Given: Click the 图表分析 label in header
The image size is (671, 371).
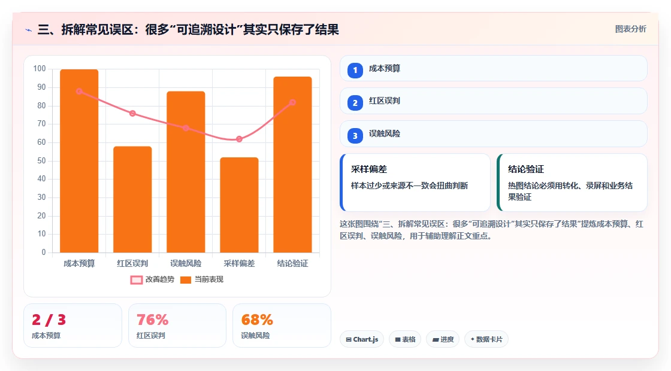Looking at the screenshot, I should point(630,29).
